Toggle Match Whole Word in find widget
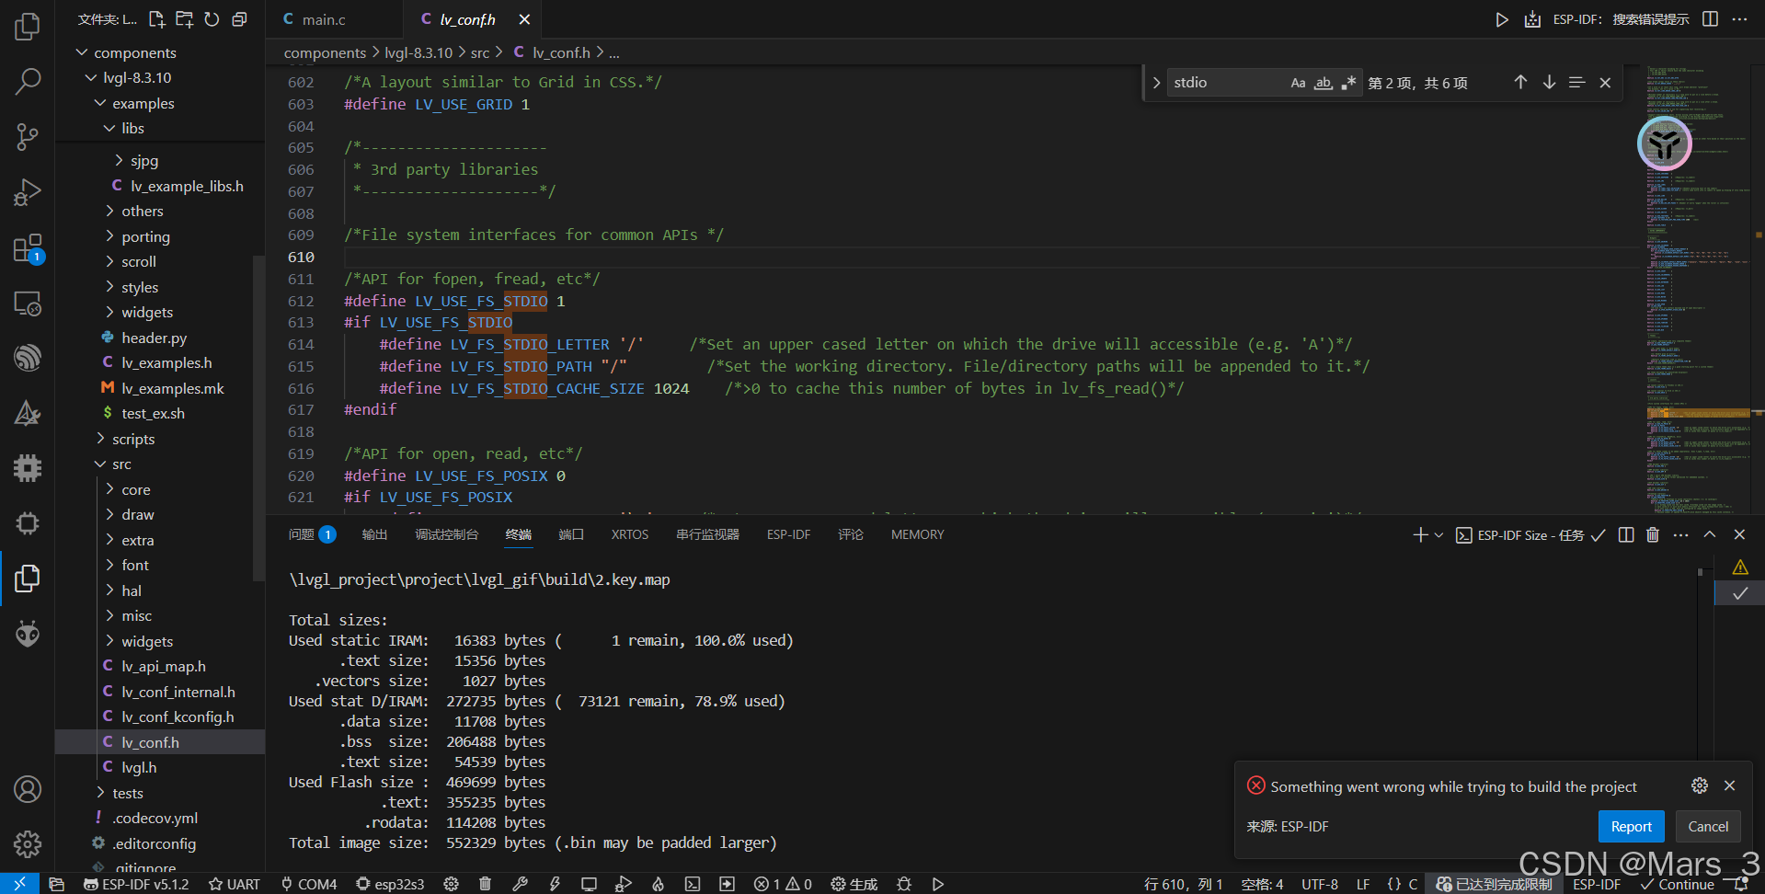Image resolution: width=1765 pixels, height=894 pixels. click(1323, 83)
